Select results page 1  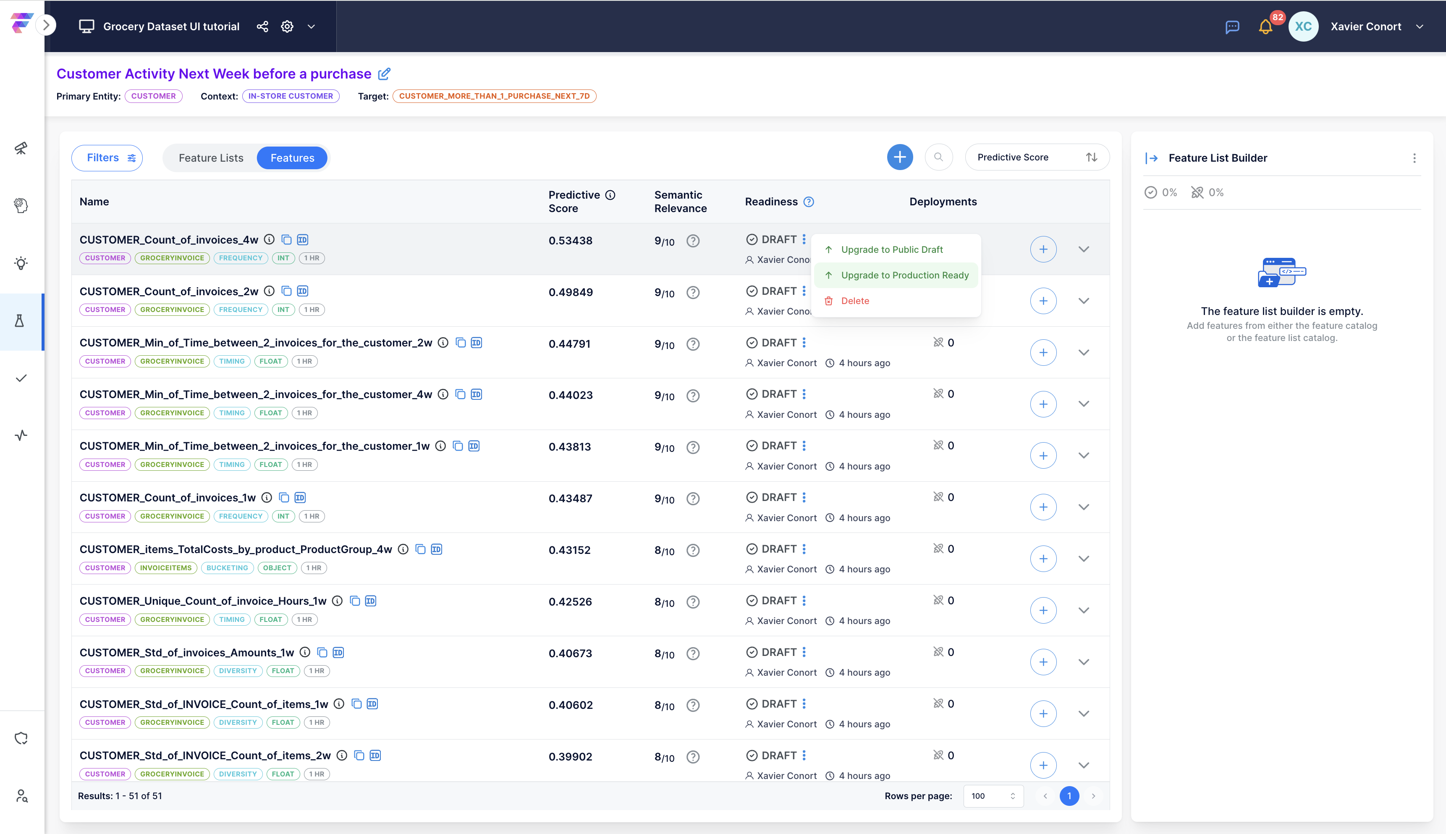pos(1069,796)
